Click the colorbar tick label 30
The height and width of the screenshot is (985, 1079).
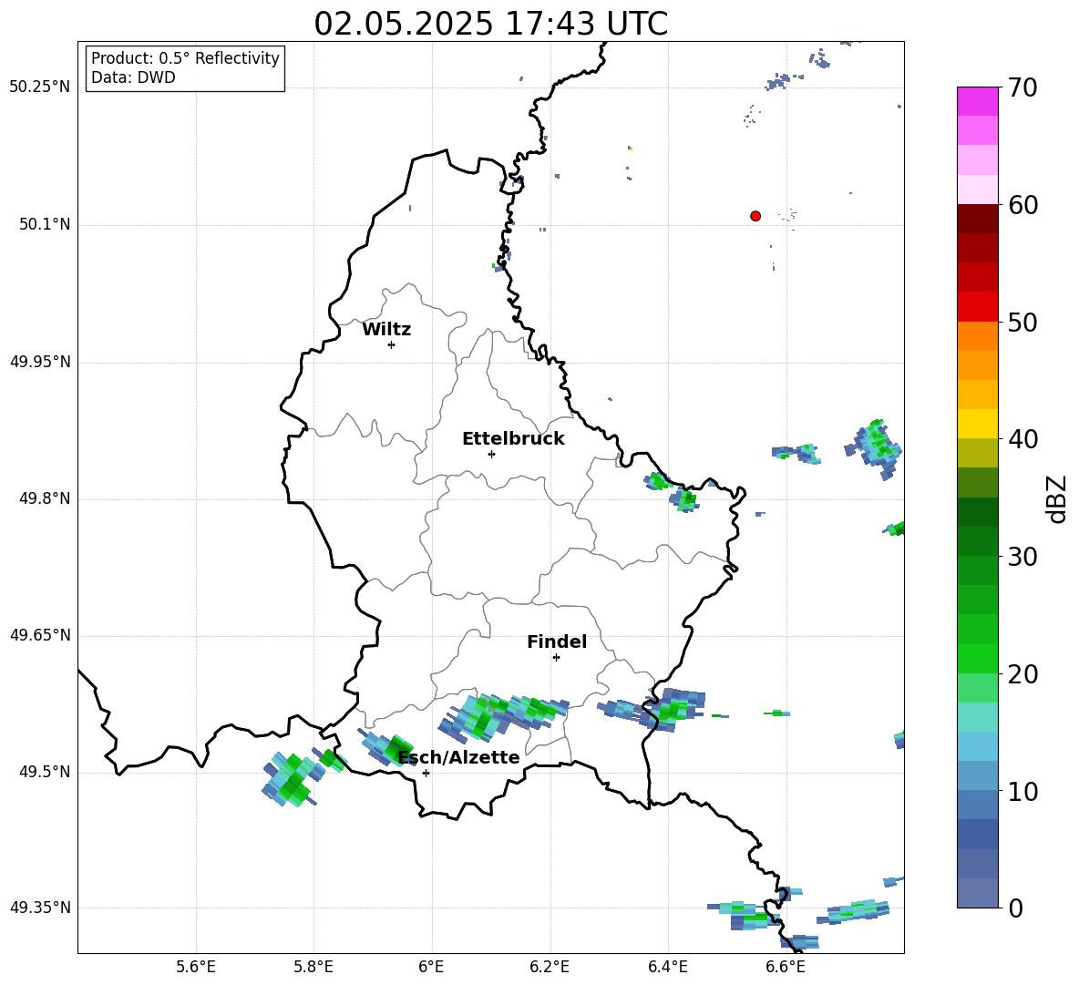[1022, 557]
